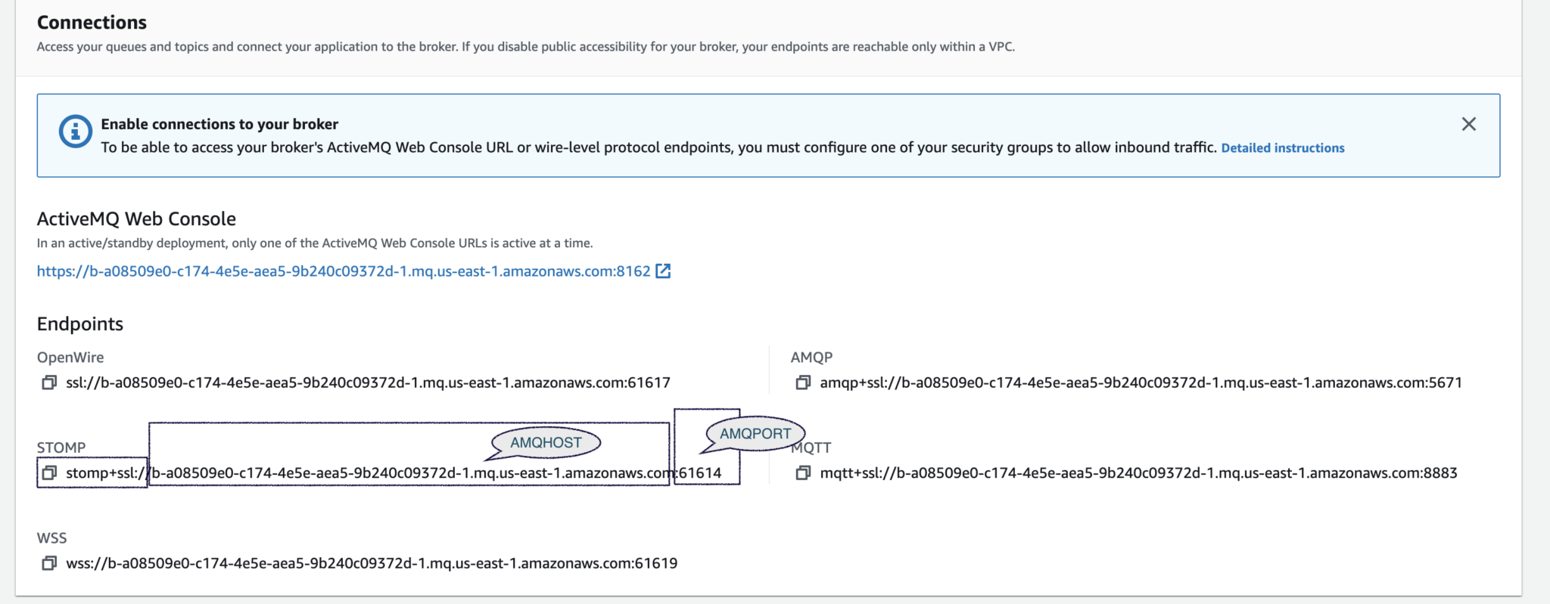Screen dimensions: 1550x604
Task: Click the Endpoints heading
Action: click(80, 324)
